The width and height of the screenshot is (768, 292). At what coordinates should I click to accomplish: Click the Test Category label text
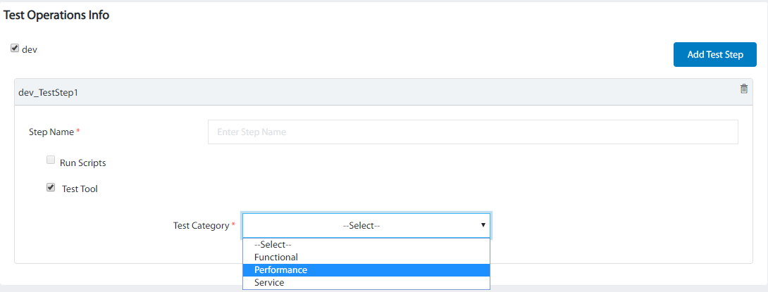click(201, 226)
